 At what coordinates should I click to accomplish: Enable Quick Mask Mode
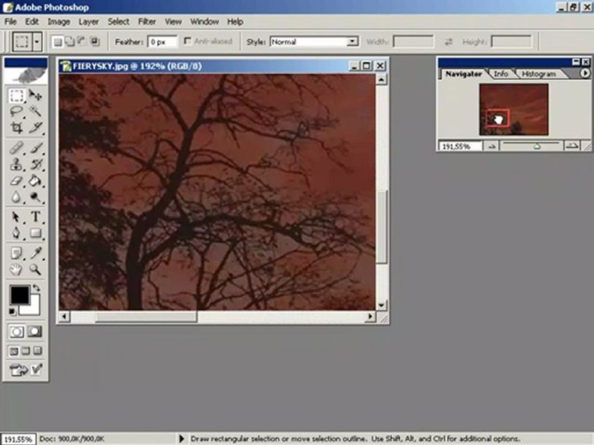pos(35,332)
